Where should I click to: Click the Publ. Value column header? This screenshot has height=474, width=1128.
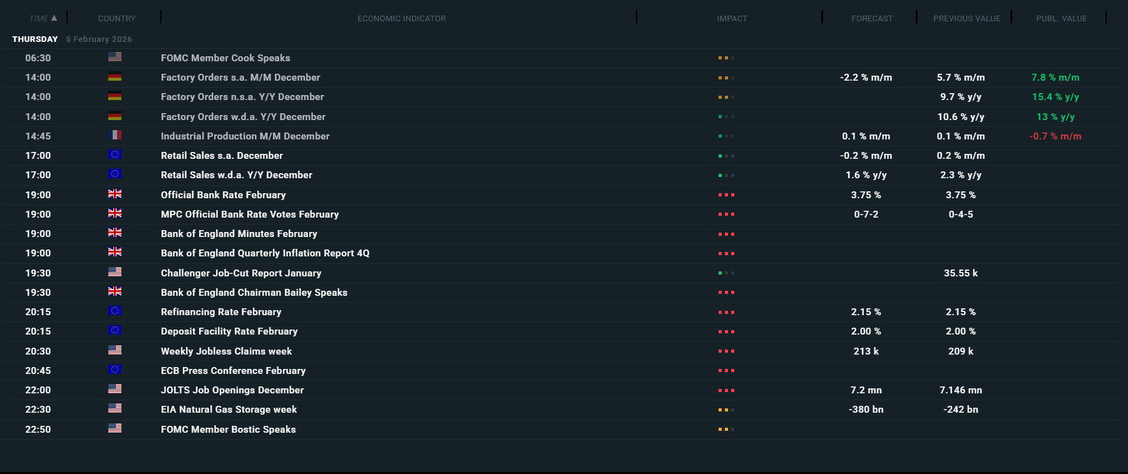1061,19
